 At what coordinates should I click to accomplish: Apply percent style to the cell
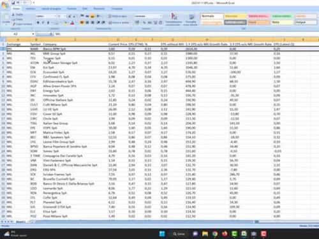click(144, 22)
